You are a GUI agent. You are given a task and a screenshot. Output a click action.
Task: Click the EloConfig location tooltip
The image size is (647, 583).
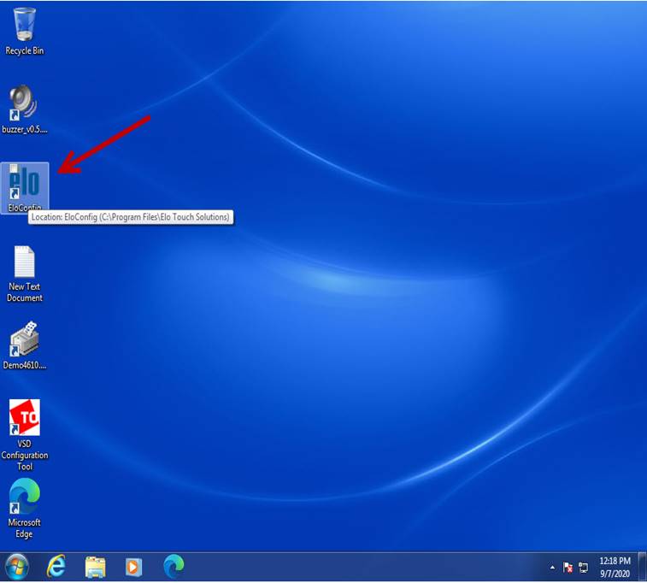[x=131, y=217]
